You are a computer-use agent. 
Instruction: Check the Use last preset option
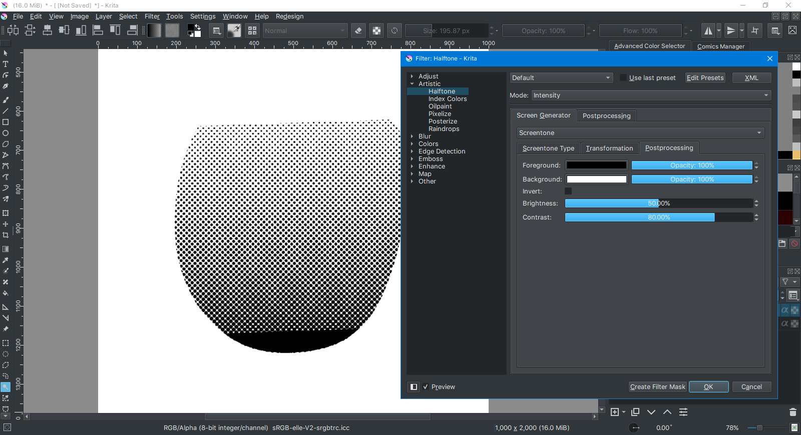pos(623,78)
